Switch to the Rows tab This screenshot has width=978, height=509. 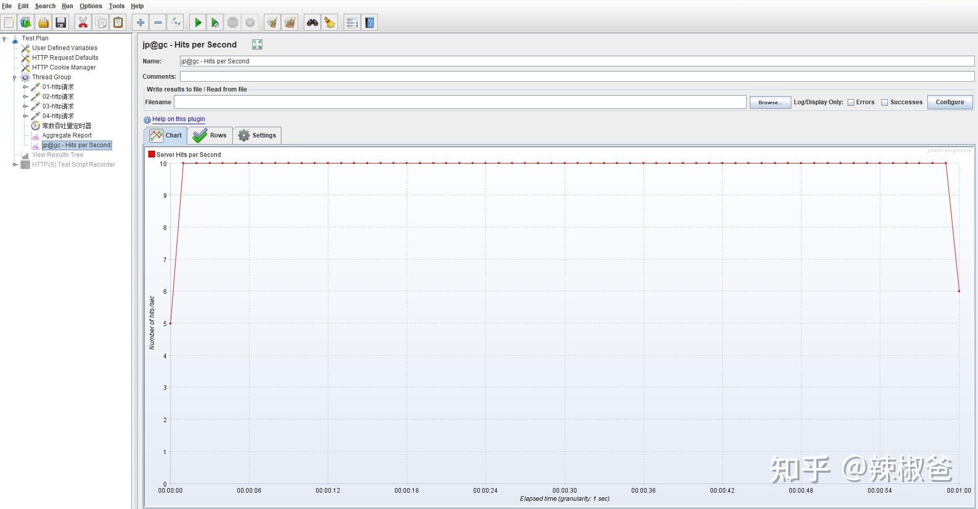(x=210, y=135)
